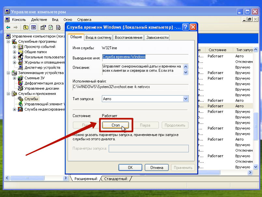The width and height of the screenshot is (262, 197).
Task: Open the Тип запуска dropdown
Action: 186,98
